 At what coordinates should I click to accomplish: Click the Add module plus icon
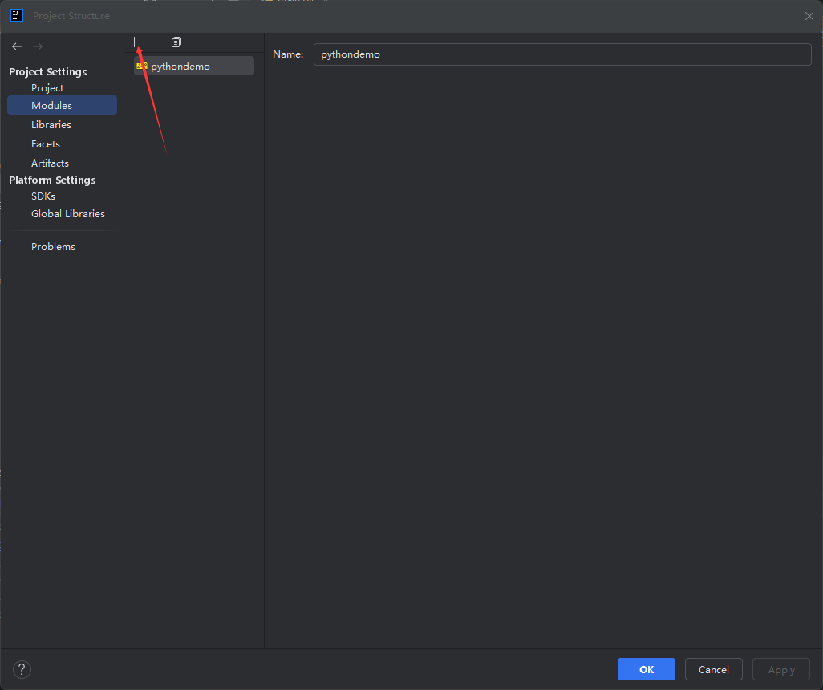coord(135,42)
